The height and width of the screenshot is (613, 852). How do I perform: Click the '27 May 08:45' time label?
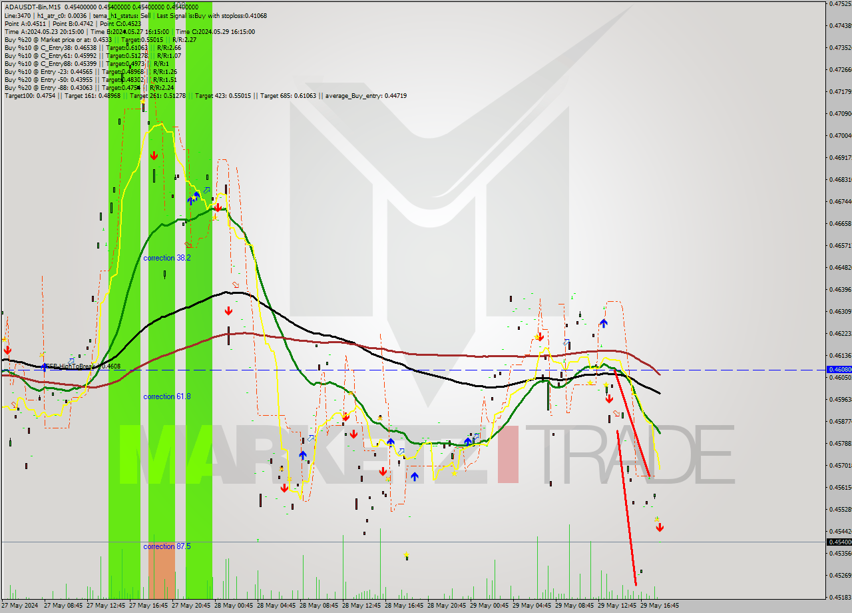coord(63,606)
